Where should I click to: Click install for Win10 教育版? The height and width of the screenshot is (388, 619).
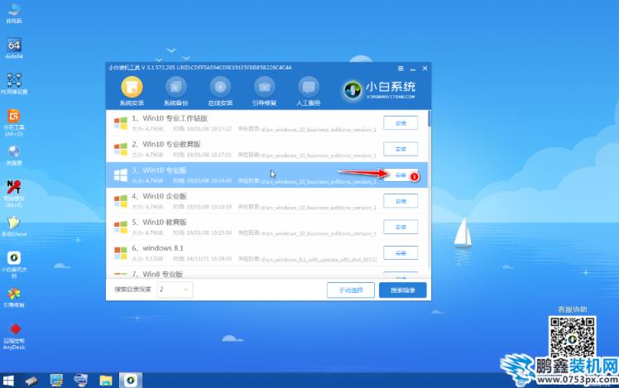[x=401, y=227]
